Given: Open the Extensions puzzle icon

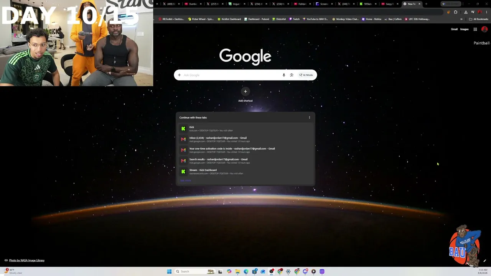Looking at the screenshot, I should [456, 12].
